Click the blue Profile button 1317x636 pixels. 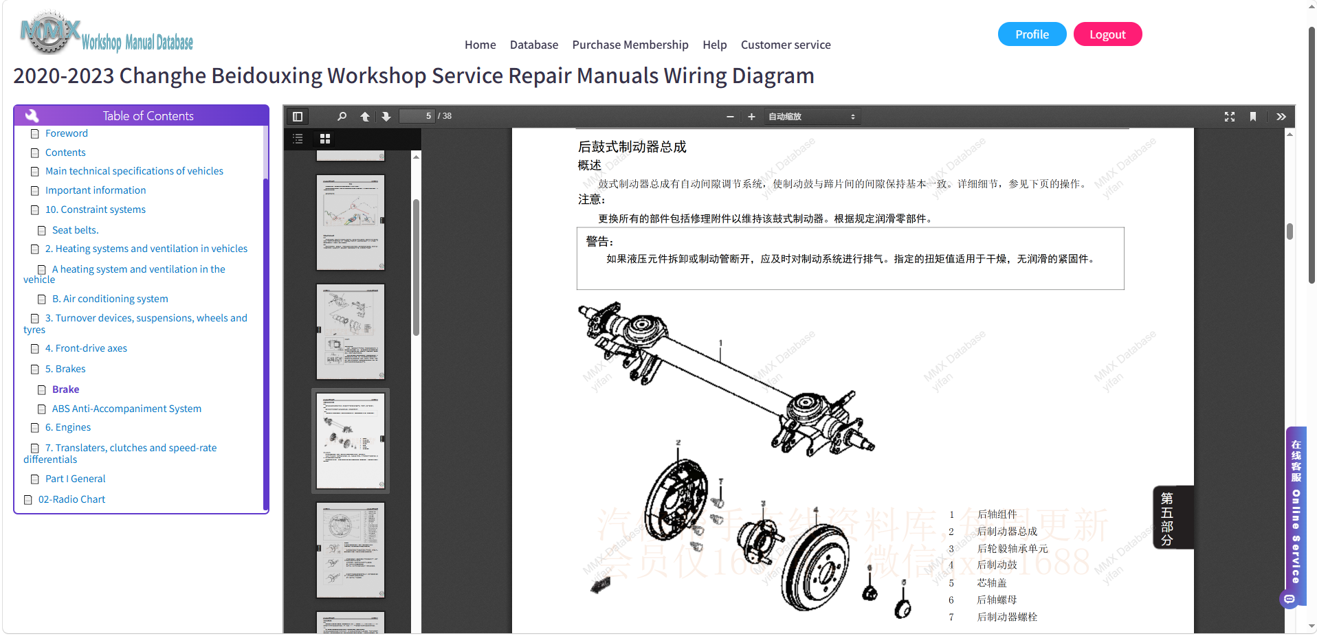tap(1032, 34)
